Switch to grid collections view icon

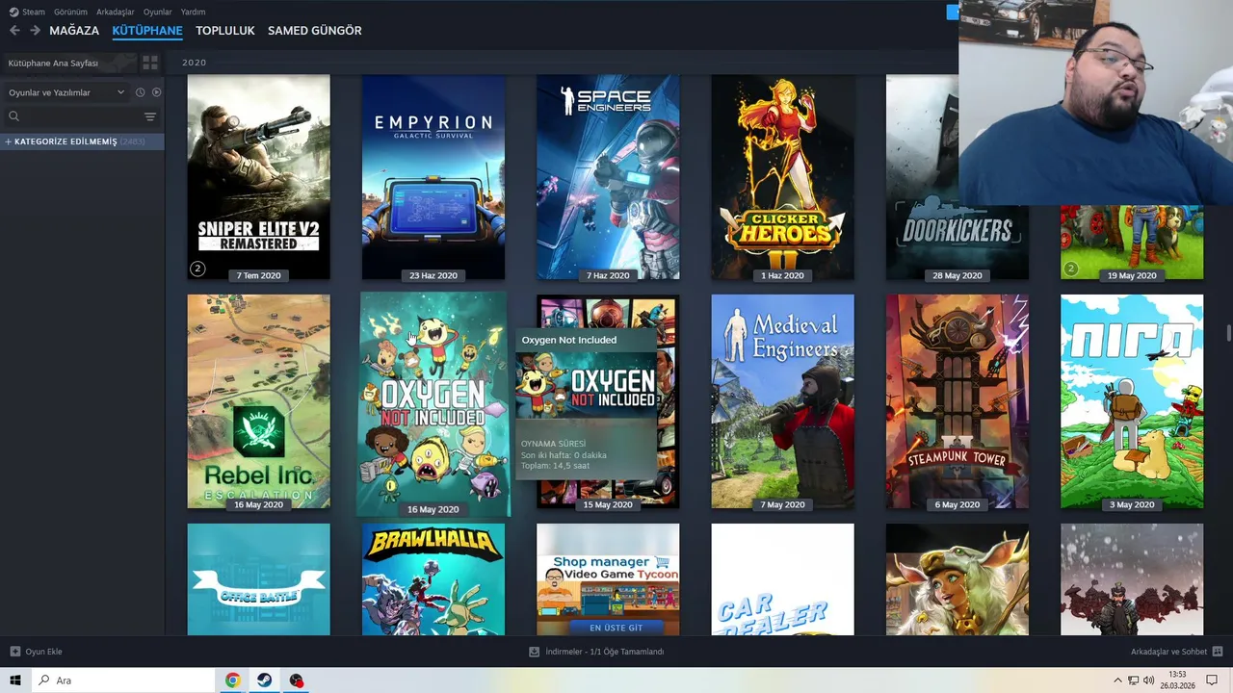click(150, 63)
